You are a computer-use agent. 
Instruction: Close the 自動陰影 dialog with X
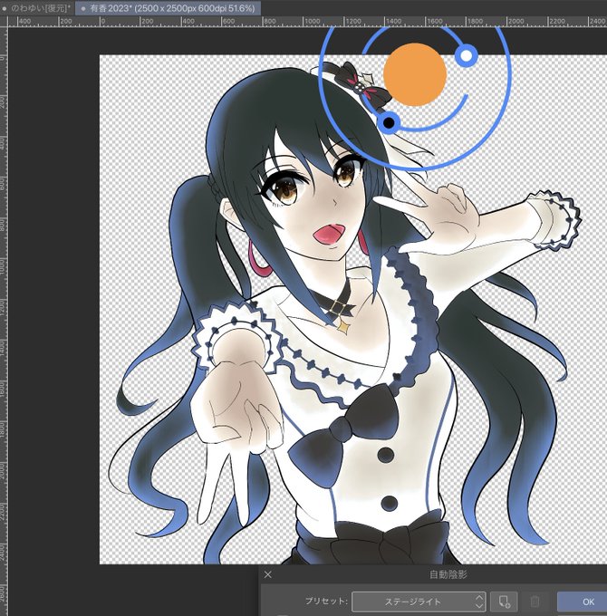click(268, 574)
